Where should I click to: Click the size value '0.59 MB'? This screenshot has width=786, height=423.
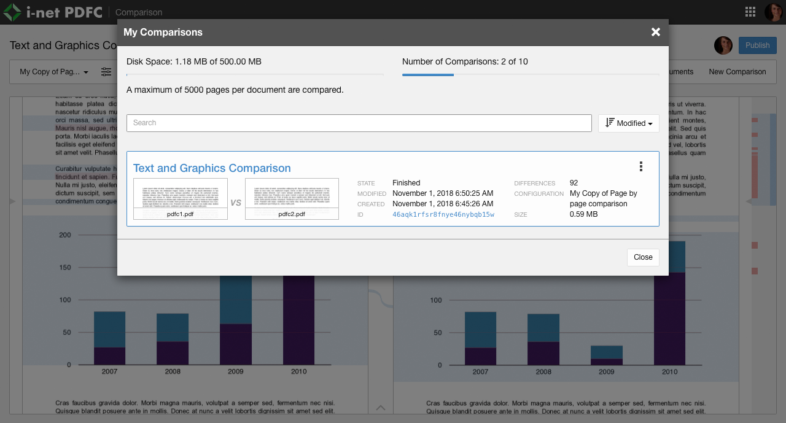point(583,214)
